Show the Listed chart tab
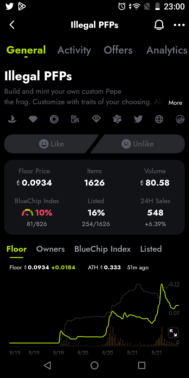The height and width of the screenshot is (378, 189). [x=151, y=249]
